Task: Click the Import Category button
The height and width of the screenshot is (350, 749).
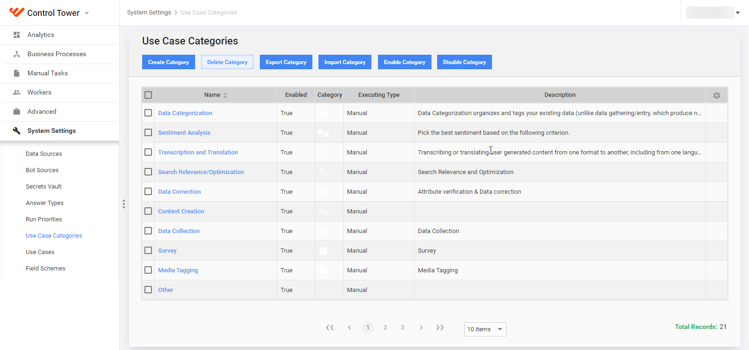Action: pyautogui.click(x=345, y=62)
